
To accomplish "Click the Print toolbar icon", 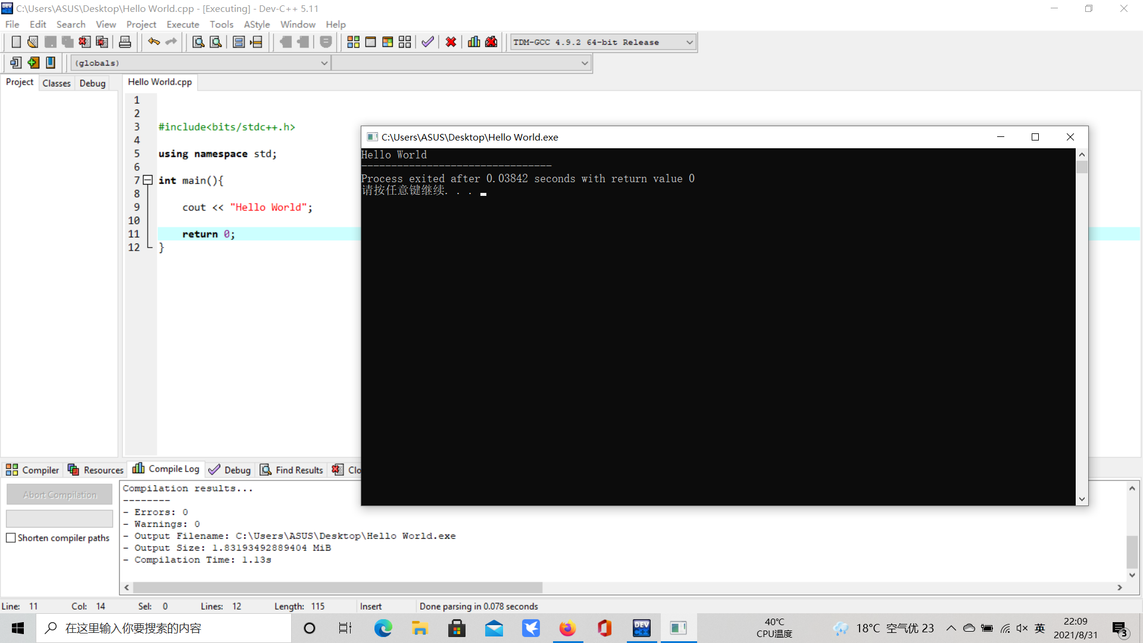I will tap(125, 42).
